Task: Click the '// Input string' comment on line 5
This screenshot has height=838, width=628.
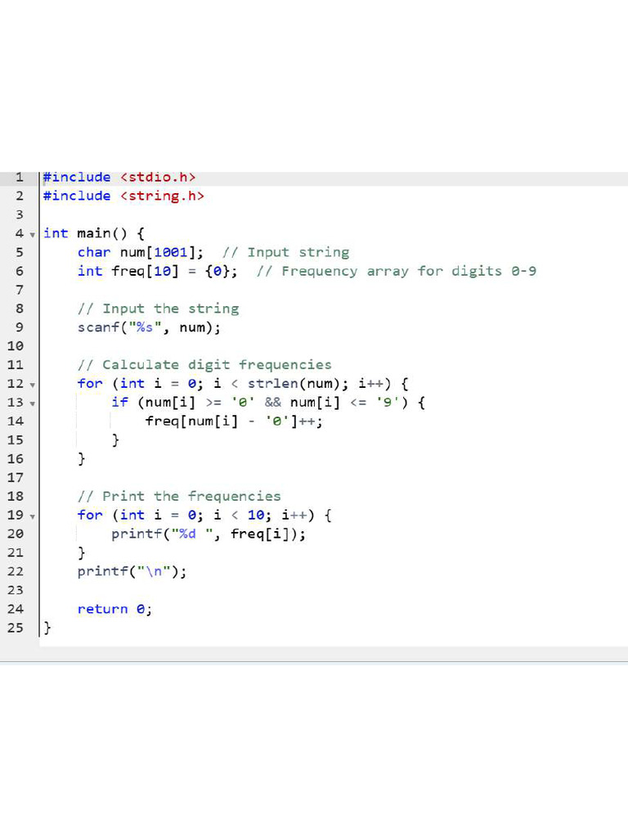Action: pos(285,252)
